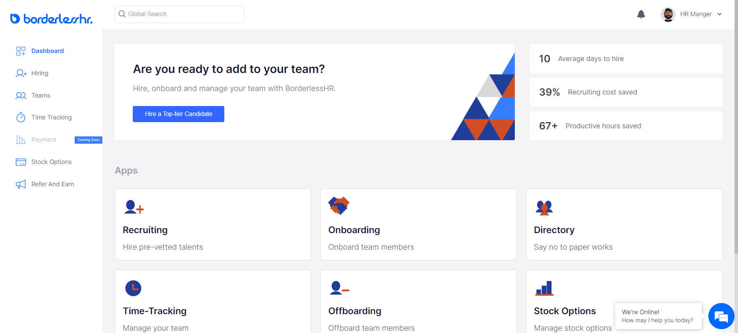Screen dimensions: 738x333
Task: Select Time Tracking in the sidebar
Action: [52, 118]
